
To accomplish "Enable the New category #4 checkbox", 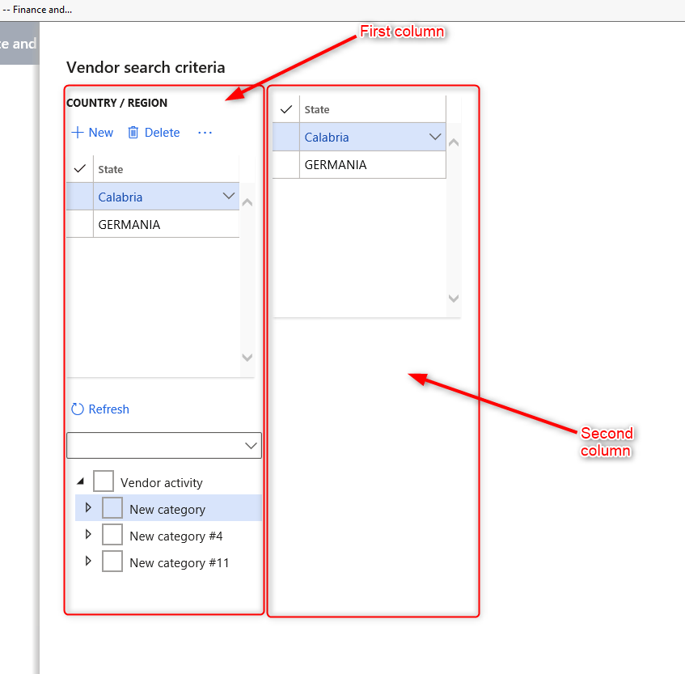I will pyautogui.click(x=112, y=536).
